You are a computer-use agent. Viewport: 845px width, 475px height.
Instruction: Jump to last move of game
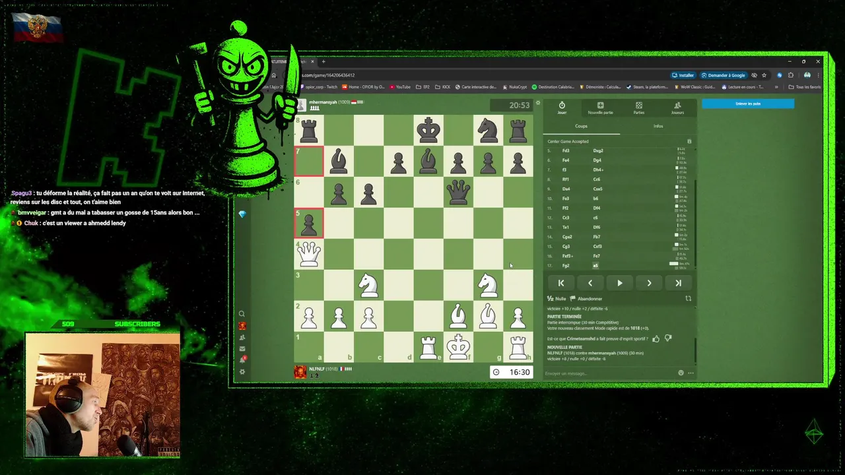(x=678, y=283)
